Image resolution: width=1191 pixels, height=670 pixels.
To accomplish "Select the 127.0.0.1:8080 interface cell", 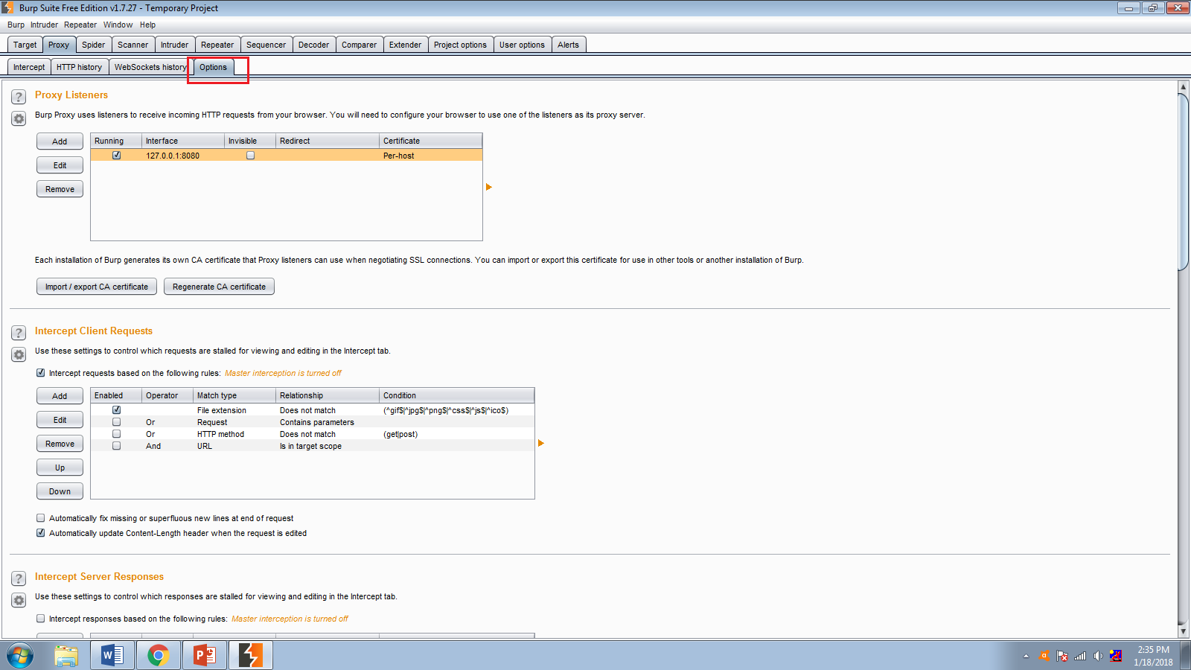I will click(183, 156).
